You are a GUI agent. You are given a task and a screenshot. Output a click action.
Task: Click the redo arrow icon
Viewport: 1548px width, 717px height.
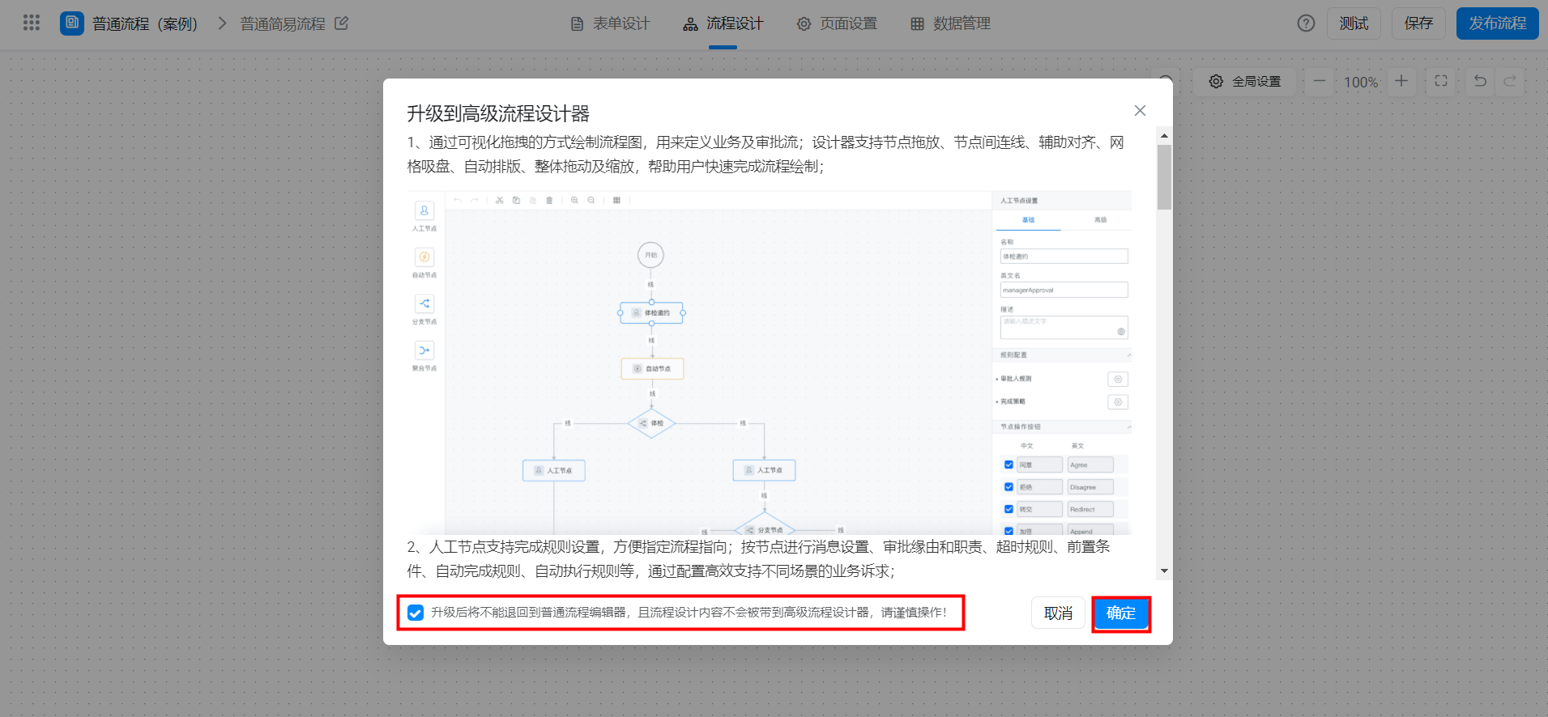[x=1510, y=81]
